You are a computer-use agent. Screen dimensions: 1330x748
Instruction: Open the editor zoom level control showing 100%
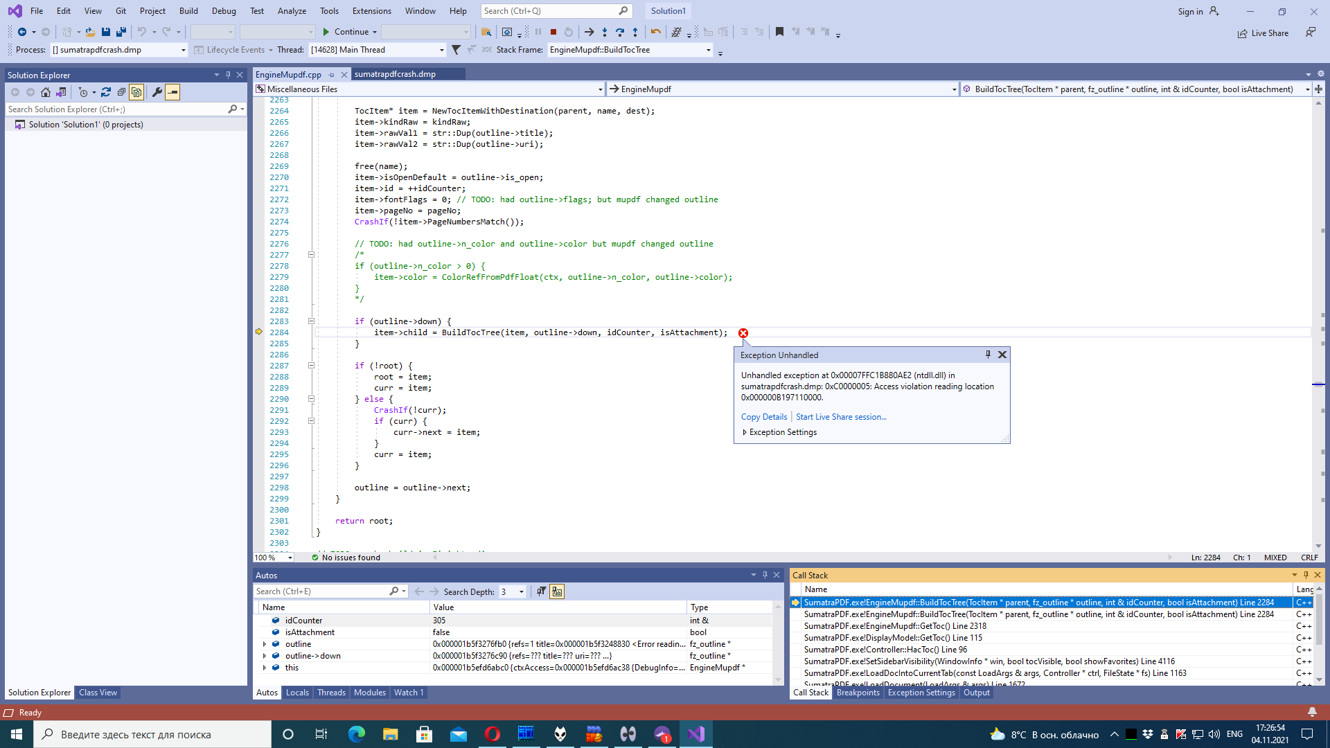click(273, 558)
